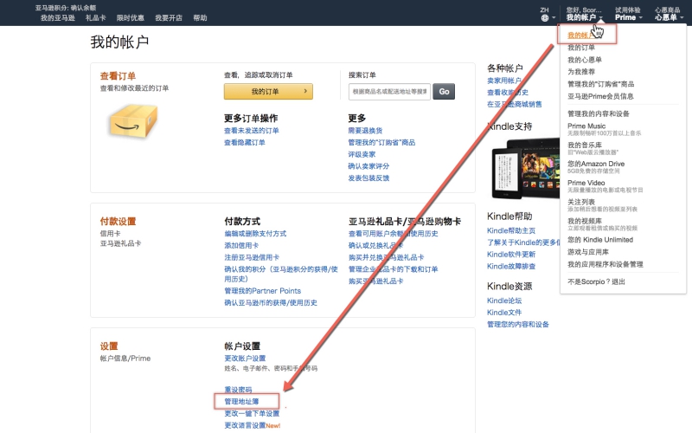Select 关注列表 in dropdown menu

580,202
